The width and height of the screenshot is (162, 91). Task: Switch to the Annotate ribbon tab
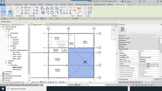click(33, 5)
